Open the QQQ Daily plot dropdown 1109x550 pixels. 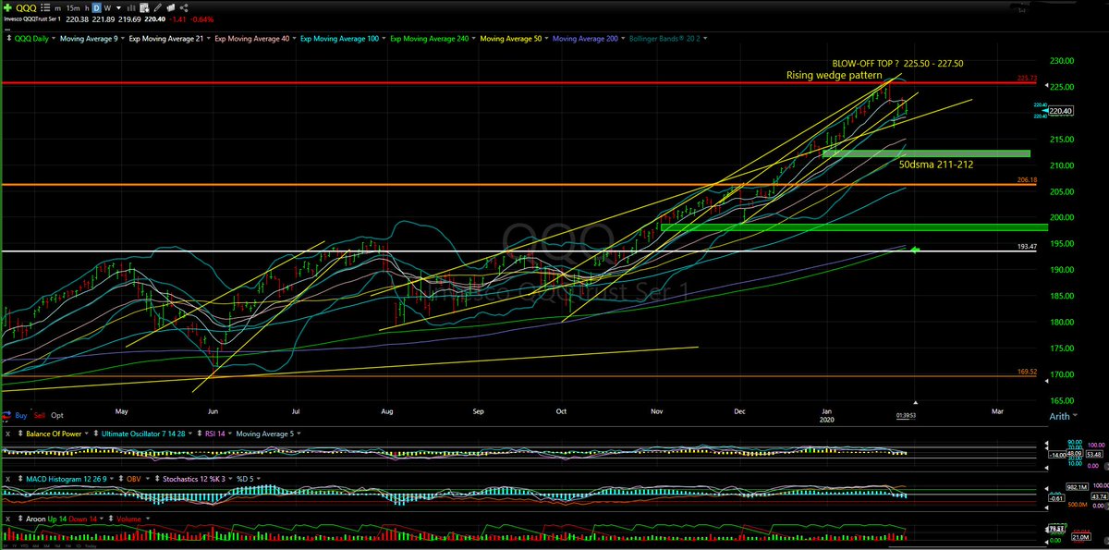point(52,39)
